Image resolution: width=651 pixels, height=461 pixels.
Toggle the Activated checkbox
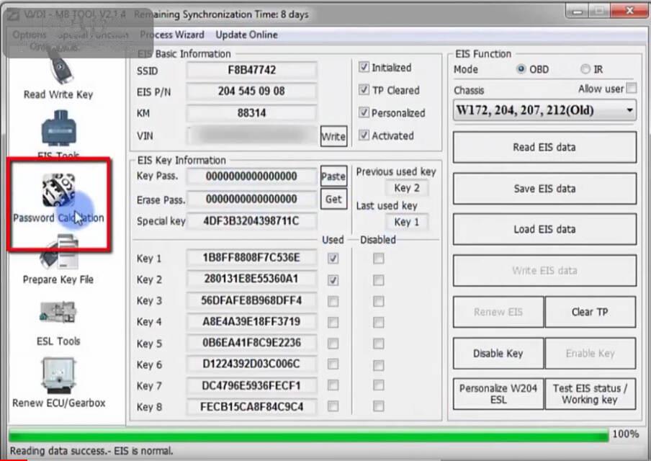click(x=364, y=135)
